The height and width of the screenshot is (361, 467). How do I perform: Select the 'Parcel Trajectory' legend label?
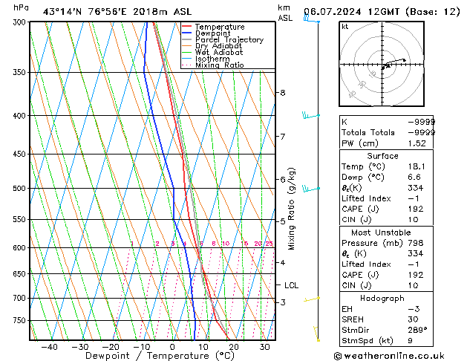tap(229, 39)
